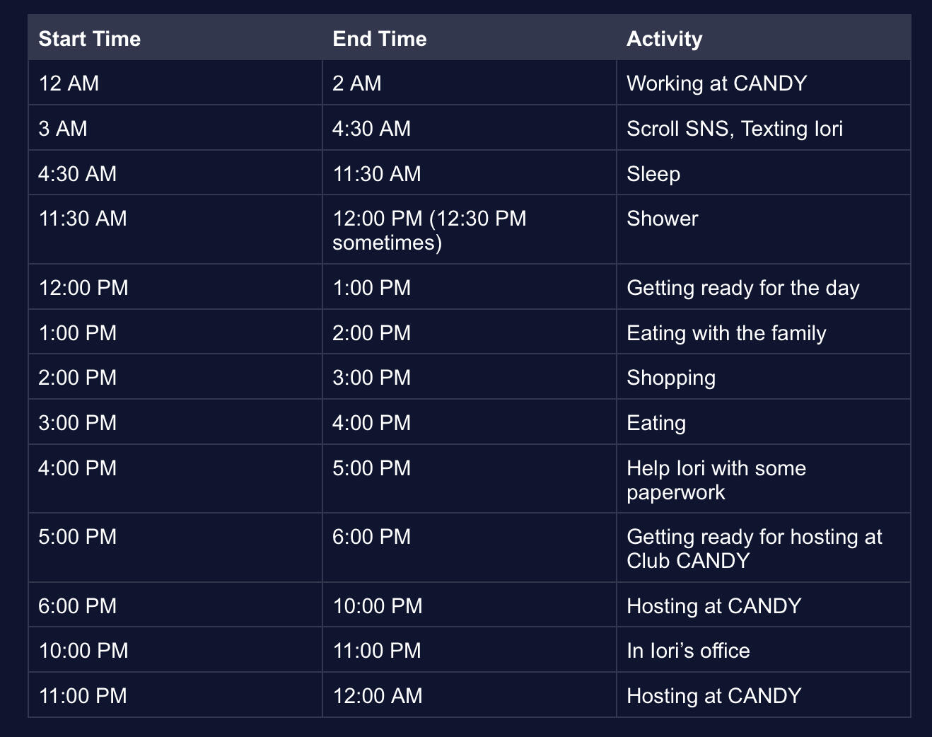Click the end time with 12:30 PM sometimes
This screenshot has height=737, width=932.
click(429, 230)
